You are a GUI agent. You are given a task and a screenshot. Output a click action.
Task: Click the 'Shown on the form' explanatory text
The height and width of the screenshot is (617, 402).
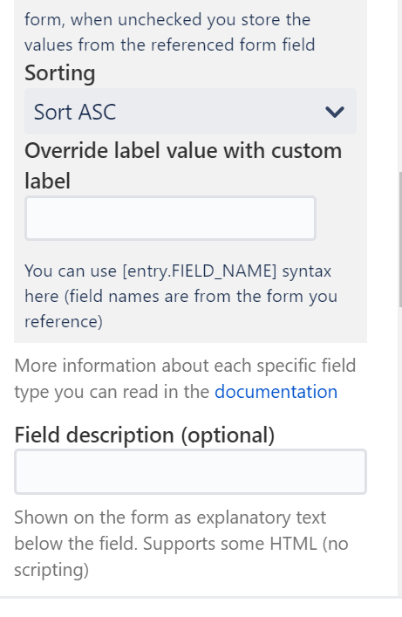pos(170,518)
